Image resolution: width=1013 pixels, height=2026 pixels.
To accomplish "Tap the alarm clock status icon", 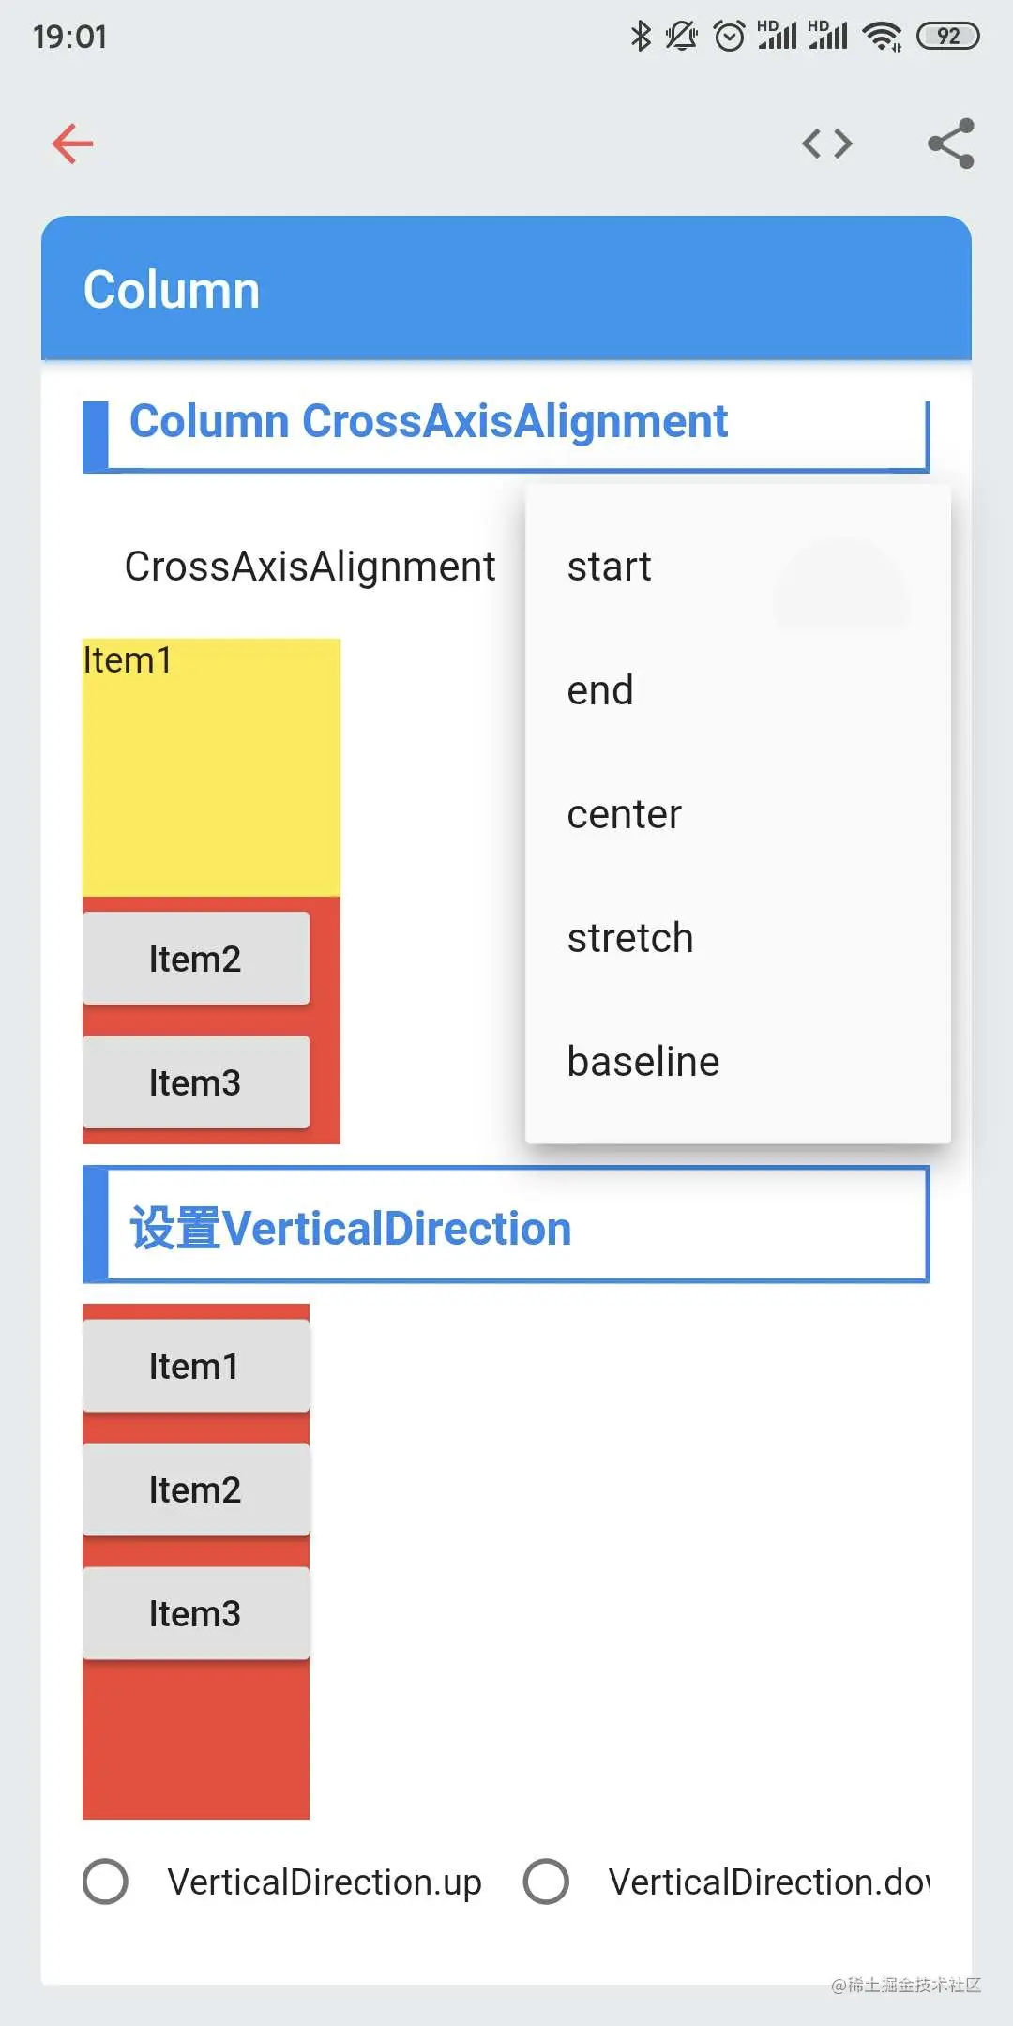I will click(x=729, y=37).
